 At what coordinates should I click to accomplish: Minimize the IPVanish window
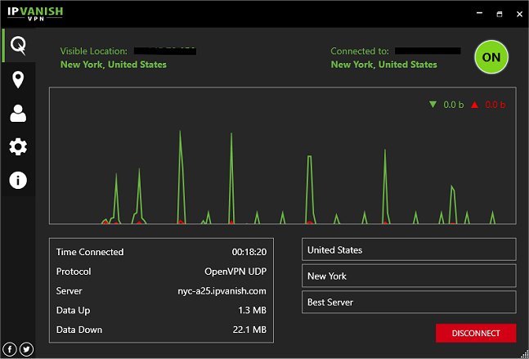(x=479, y=13)
